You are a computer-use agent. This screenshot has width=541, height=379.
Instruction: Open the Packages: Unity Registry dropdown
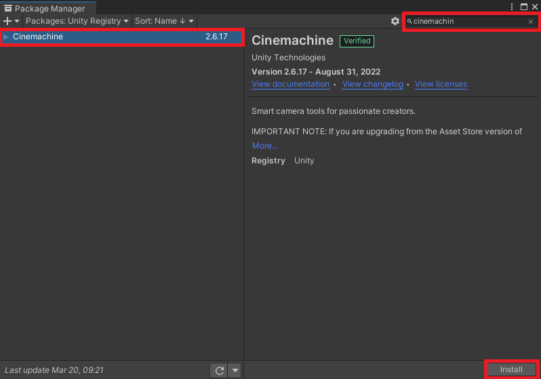(77, 21)
